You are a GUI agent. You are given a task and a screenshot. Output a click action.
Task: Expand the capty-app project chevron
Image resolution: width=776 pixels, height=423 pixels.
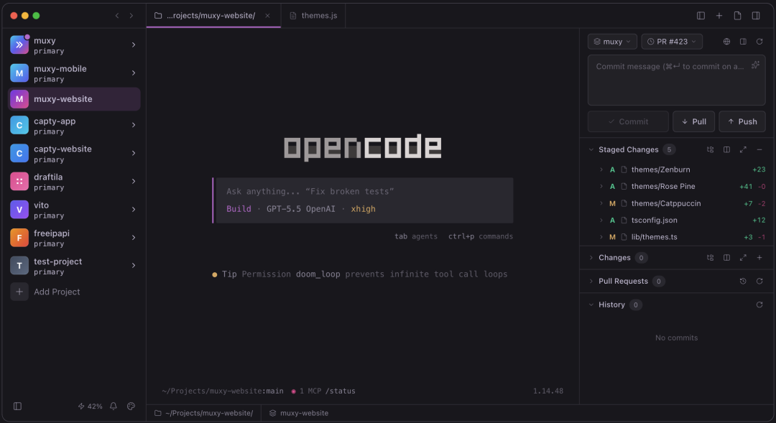134,125
